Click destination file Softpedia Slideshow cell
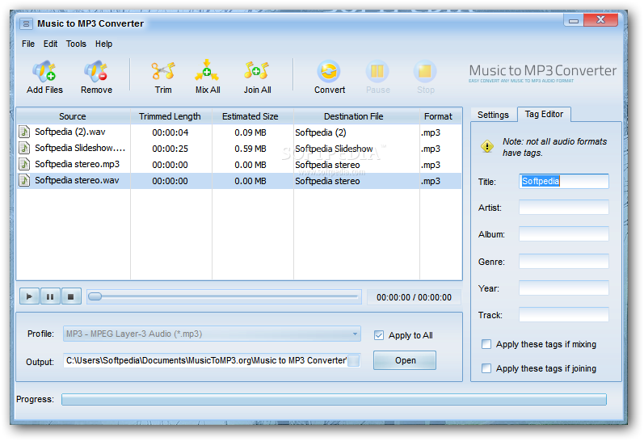 [x=334, y=149]
